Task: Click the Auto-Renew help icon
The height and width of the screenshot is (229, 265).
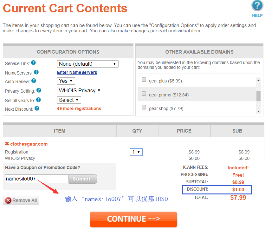Action: [x=34, y=81]
